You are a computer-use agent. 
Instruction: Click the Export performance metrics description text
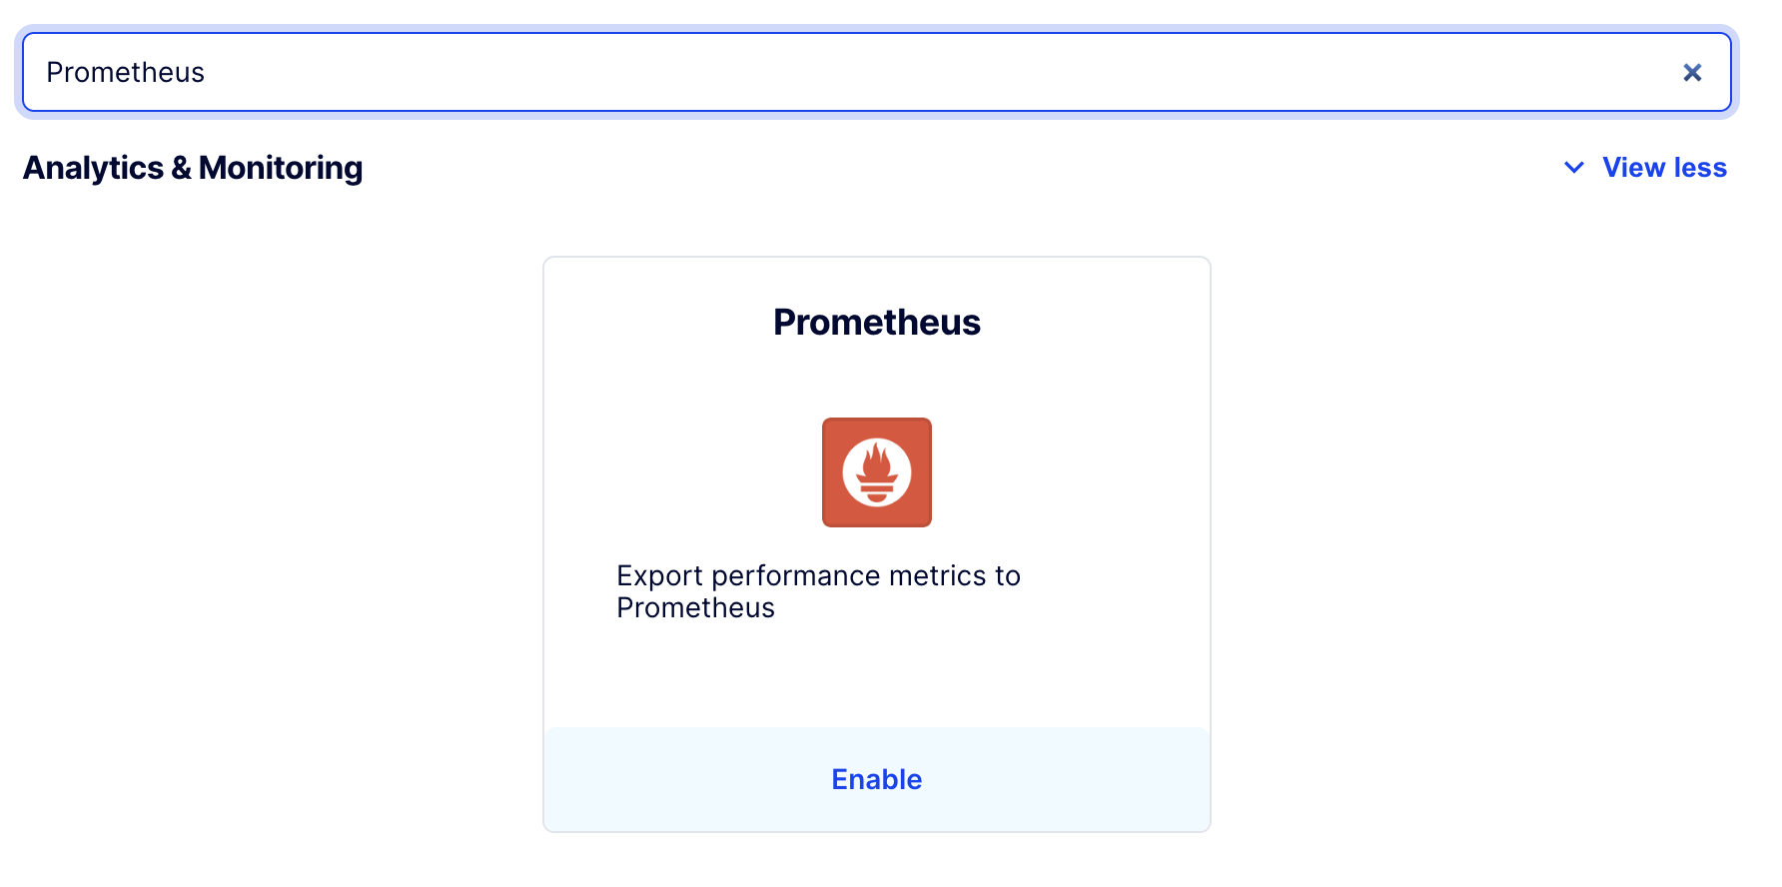(818, 576)
